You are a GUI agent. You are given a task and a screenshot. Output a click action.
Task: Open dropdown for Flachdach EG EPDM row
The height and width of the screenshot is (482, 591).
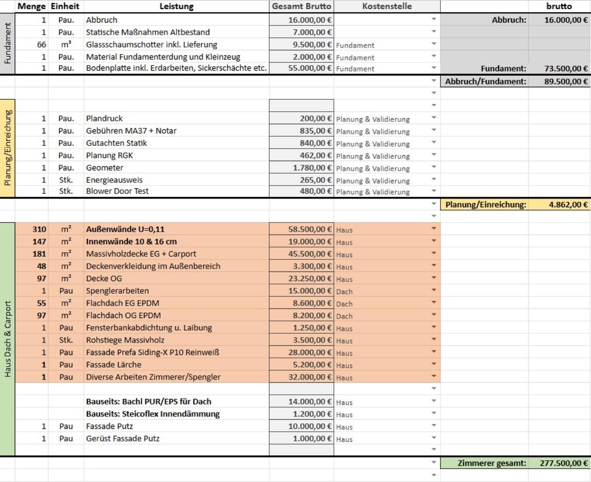pos(434,303)
